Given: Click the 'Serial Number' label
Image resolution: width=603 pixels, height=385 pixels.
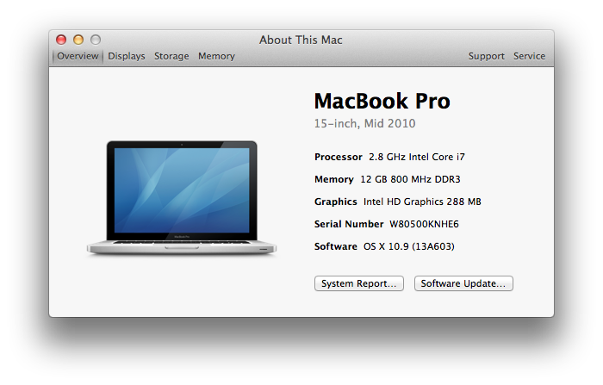Looking at the screenshot, I should [349, 224].
